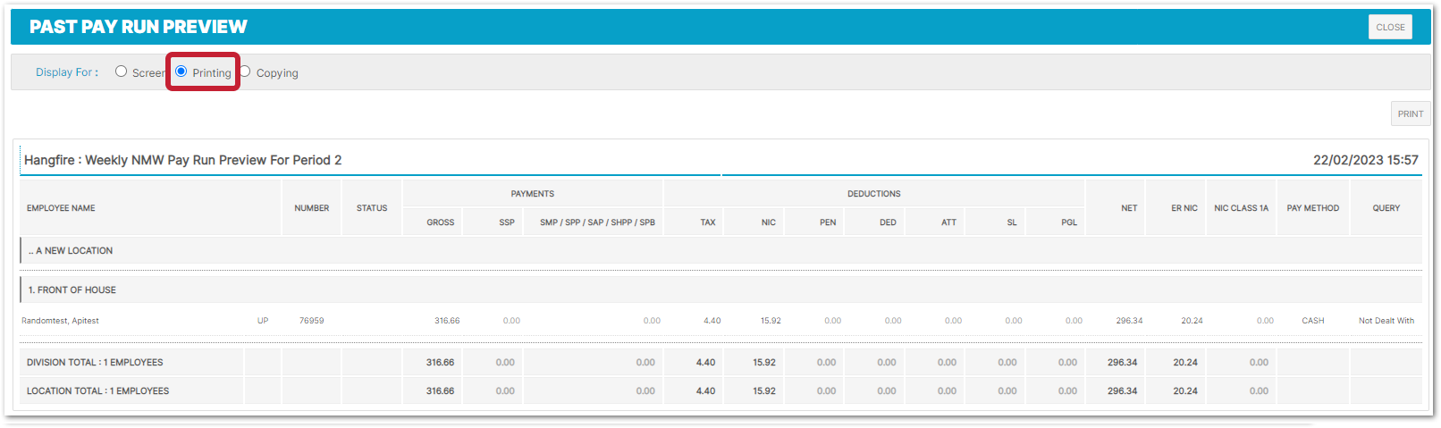Click employee name Randomtest, Apitest
Image resolution: width=1441 pixels, height=428 pixels.
(60, 321)
